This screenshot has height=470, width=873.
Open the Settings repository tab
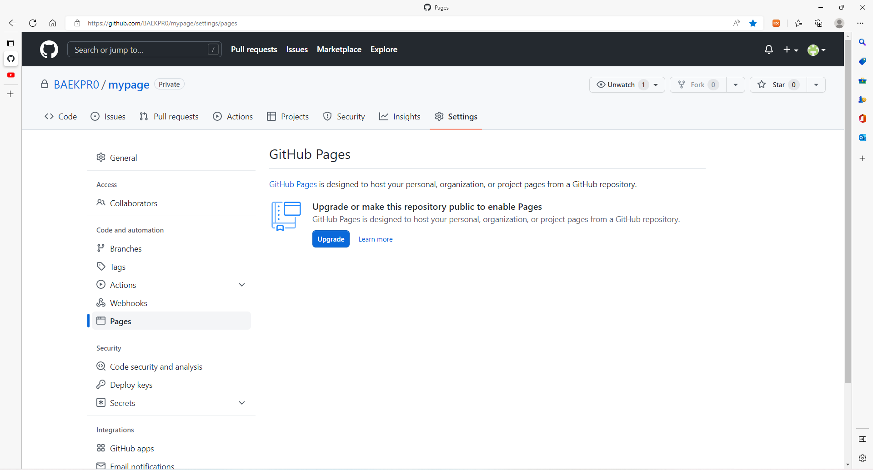456,117
